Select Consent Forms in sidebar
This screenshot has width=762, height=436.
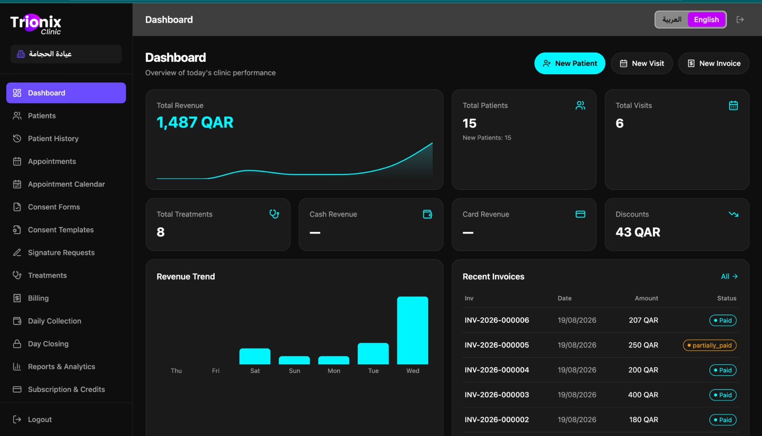click(x=66, y=207)
